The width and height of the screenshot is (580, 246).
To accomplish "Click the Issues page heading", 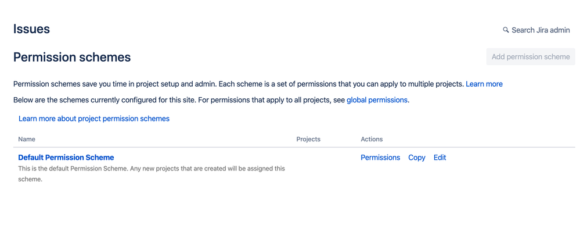I will (x=31, y=29).
